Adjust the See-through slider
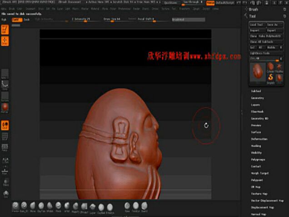289x217 pixels. pos(193,3)
